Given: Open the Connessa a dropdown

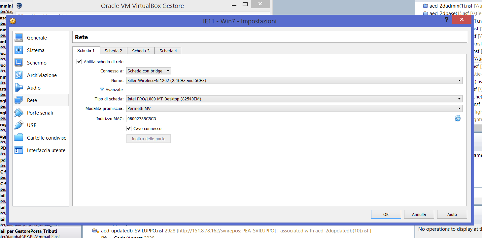Looking at the screenshot, I should click(149, 71).
